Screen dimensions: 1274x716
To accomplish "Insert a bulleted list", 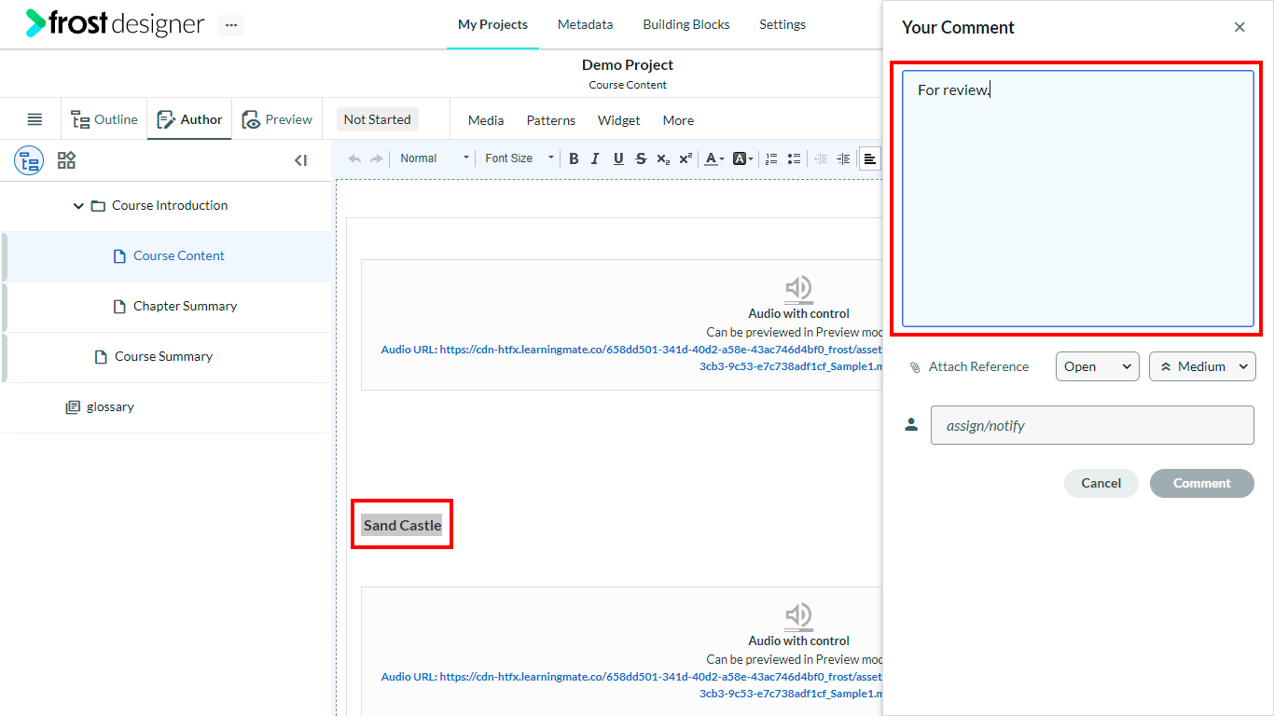I will [x=794, y=158].
